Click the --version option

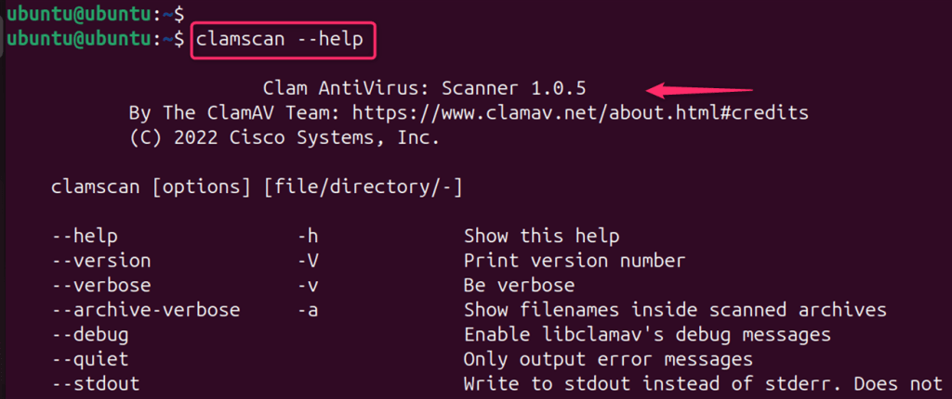point(101,261)
